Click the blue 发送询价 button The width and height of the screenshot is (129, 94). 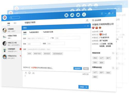click(78, 68)
